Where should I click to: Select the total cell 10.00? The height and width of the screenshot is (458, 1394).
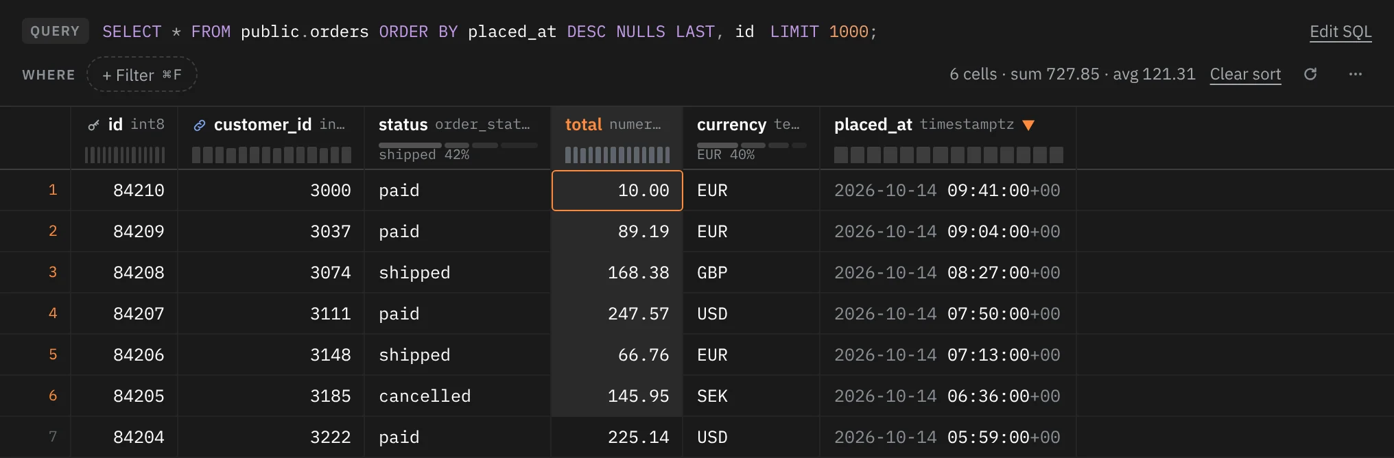pyautogui.click(x=617, y=190)
